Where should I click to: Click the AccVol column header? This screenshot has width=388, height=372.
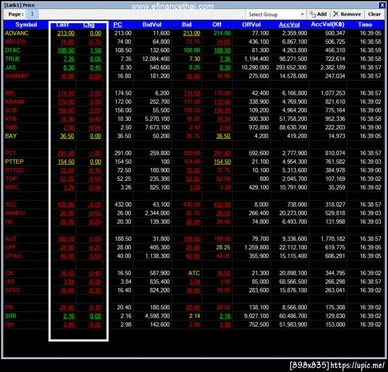(x=289, y=25)
